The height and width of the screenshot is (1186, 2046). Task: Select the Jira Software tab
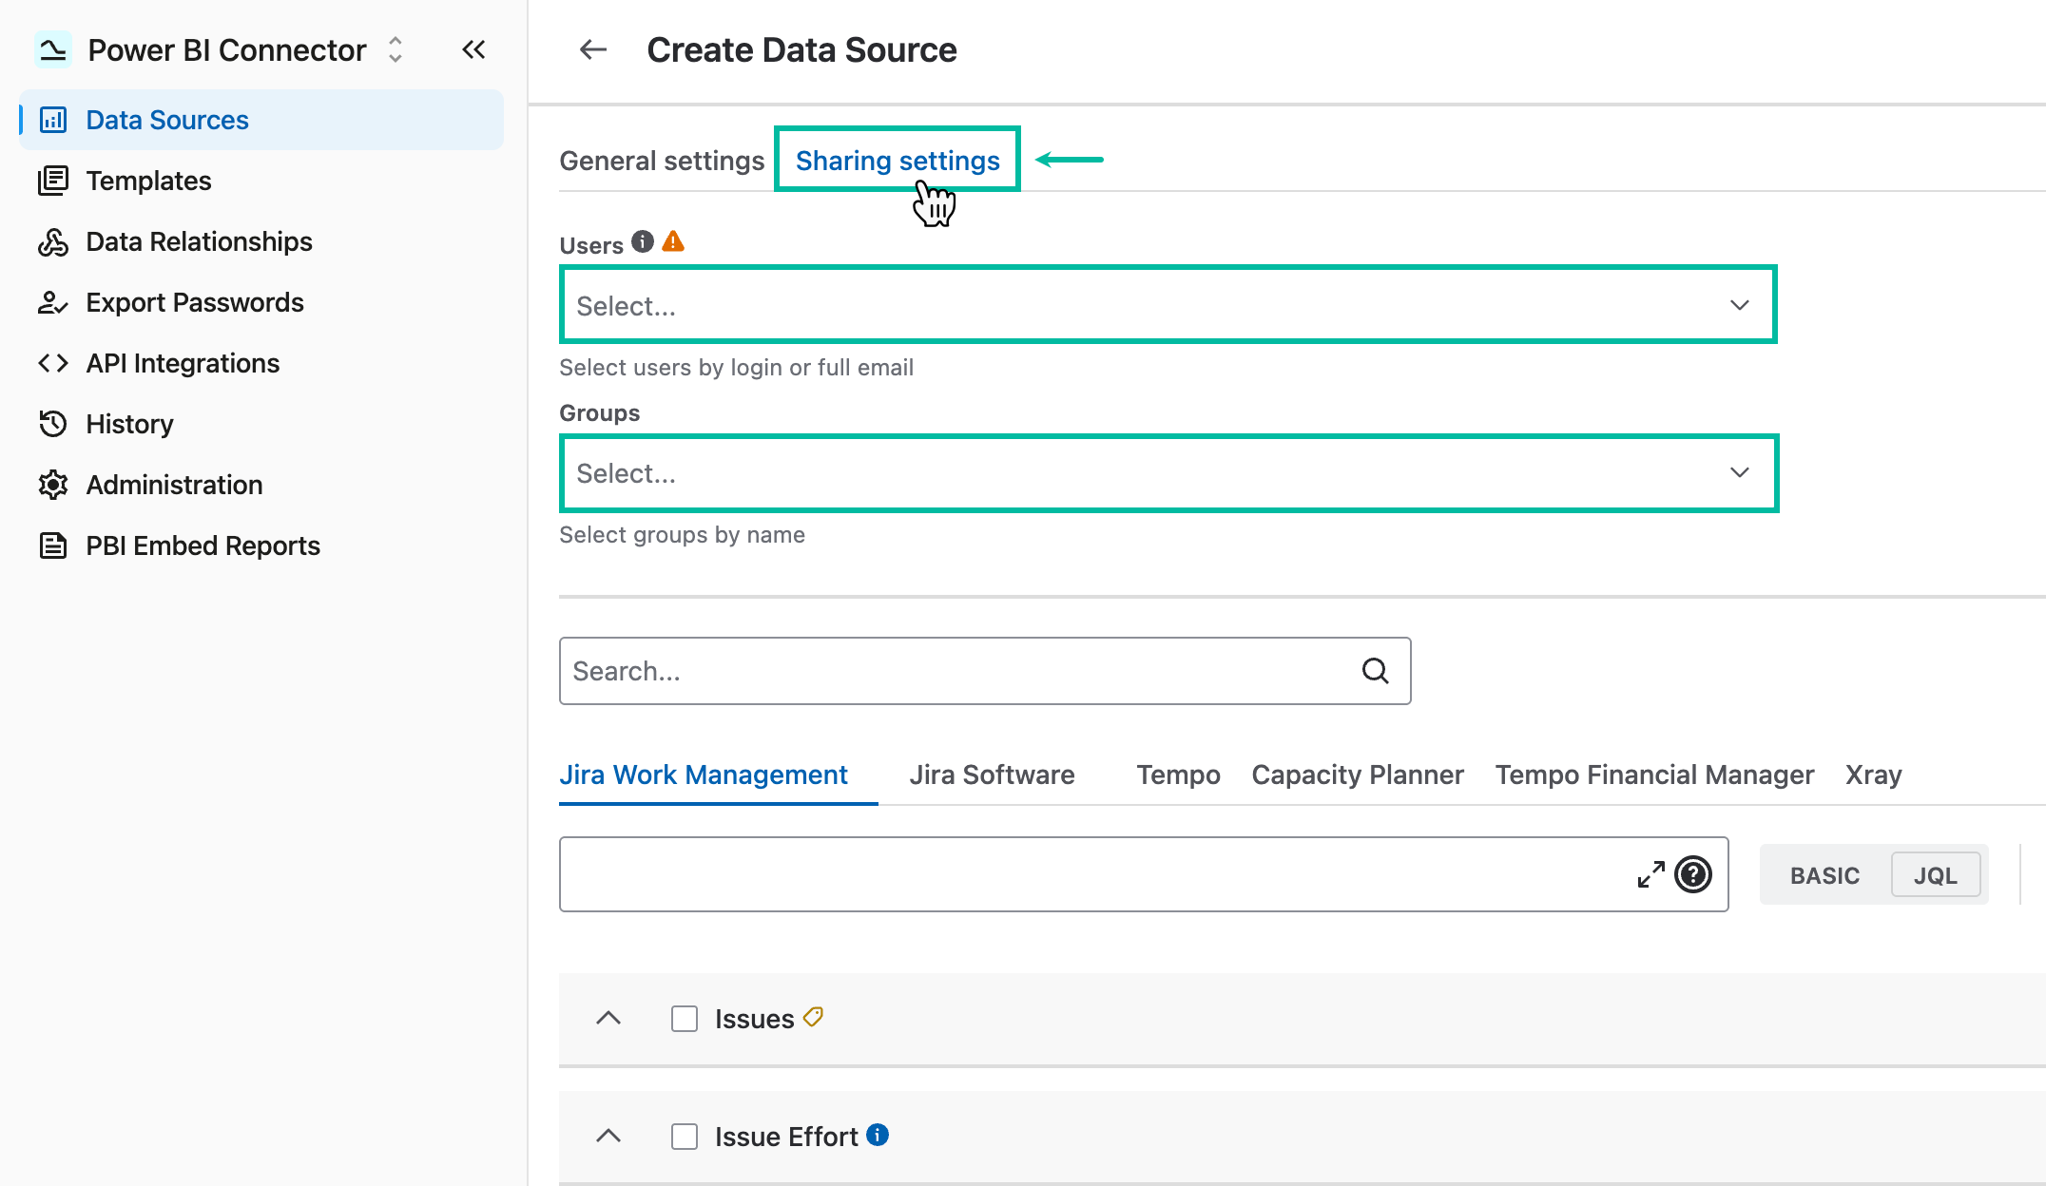tap(992, 775)
